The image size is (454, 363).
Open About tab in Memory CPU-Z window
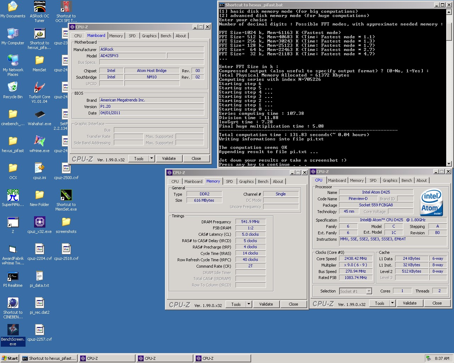coord(278,181)
